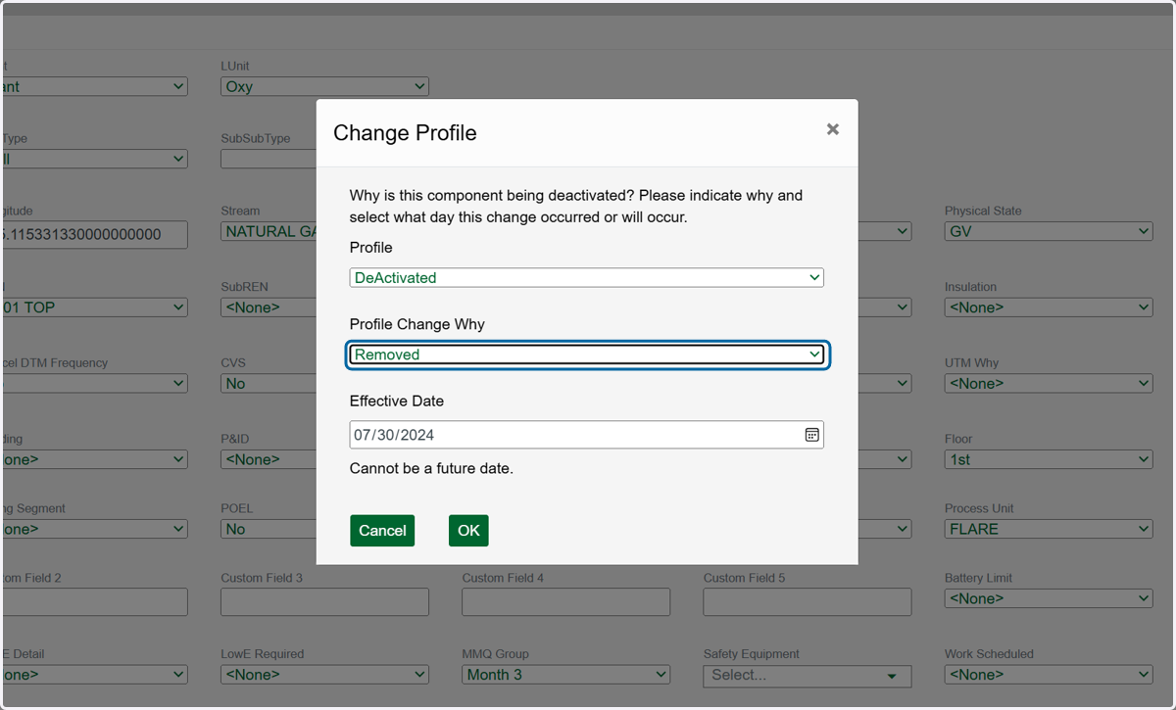Screen dimensions: 1176x710
Task: Open the Insulation dropdown
Action: tap(1049, 308)
